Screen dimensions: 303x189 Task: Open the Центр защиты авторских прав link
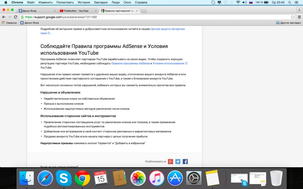[112, 31]
